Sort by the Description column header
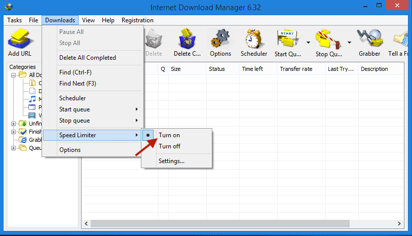The image size is (412, 236). [x=381, y=69]
